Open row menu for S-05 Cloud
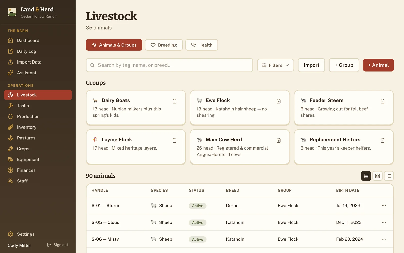Image resolution: width=404 pixels, height=253 pixels. (x=384, y=222)
